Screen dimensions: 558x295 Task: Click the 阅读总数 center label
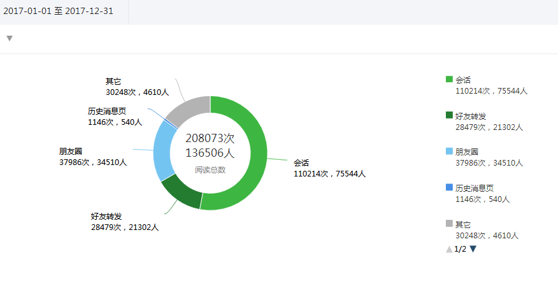[x=210, y=170]
